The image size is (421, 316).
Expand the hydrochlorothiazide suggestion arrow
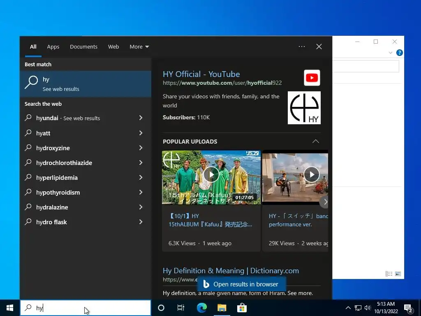(141, 162)
